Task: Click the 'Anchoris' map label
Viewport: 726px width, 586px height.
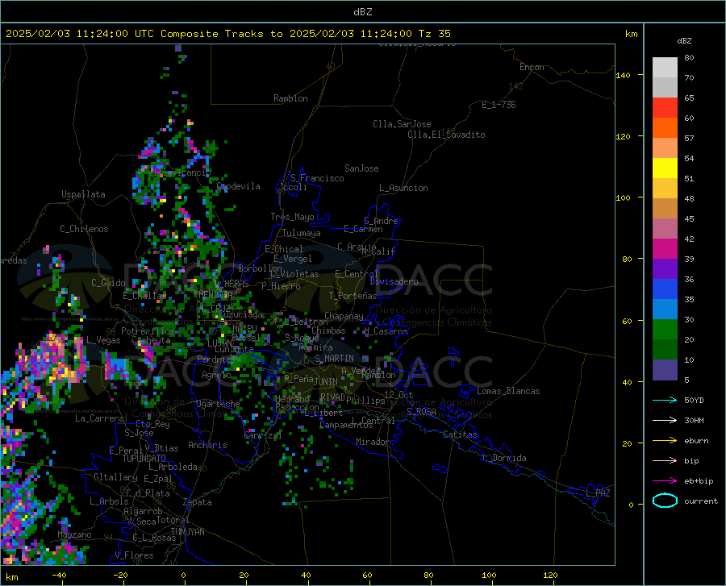Action: [x=207, y=445]
